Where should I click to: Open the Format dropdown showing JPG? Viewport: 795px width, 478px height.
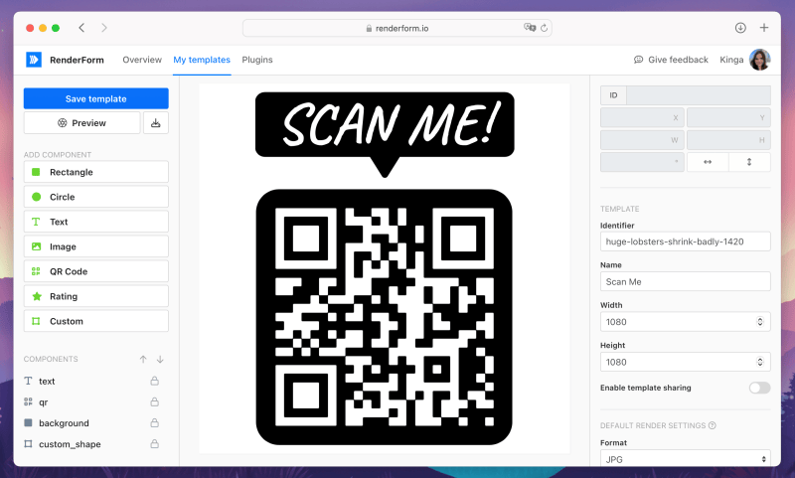[686, 459]
